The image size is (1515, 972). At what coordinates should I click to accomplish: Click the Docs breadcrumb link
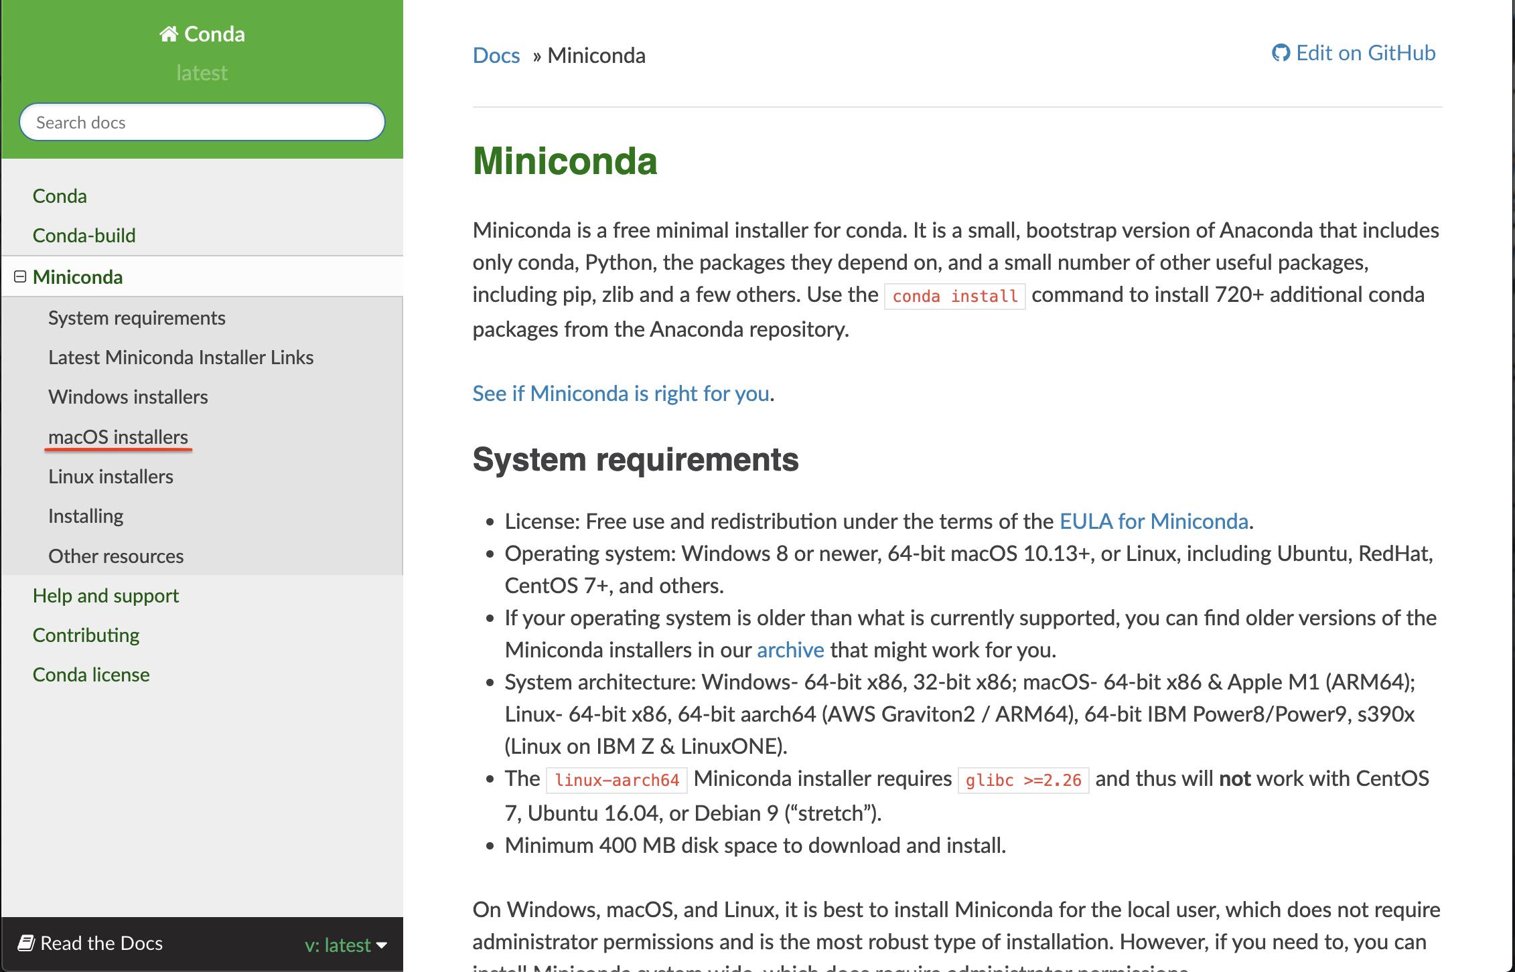[496, 55]
